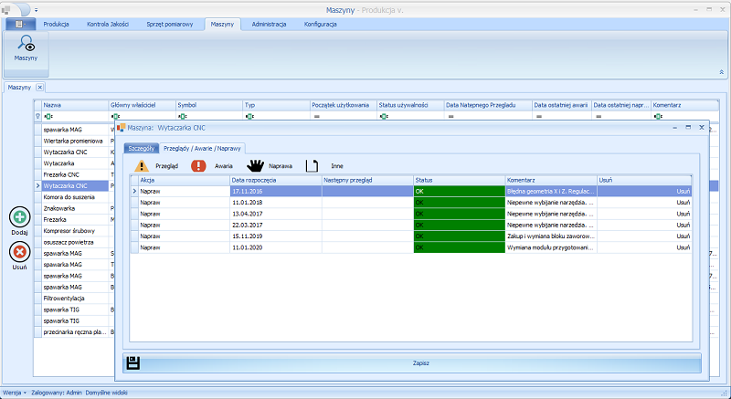Screen dimensions: 731x399
Task: Click the Komentarz main grid filter cell
Action: (684, 116)
